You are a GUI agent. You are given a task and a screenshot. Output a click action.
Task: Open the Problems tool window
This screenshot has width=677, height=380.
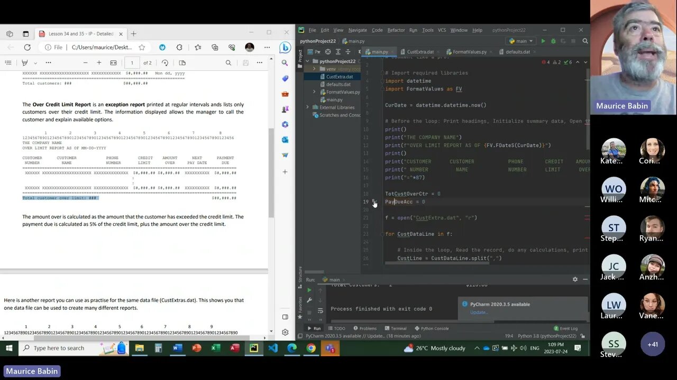pos(365,328)
